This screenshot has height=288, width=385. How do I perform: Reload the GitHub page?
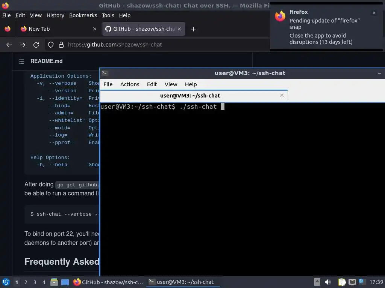pyautogui.click(x=36, y=45)
